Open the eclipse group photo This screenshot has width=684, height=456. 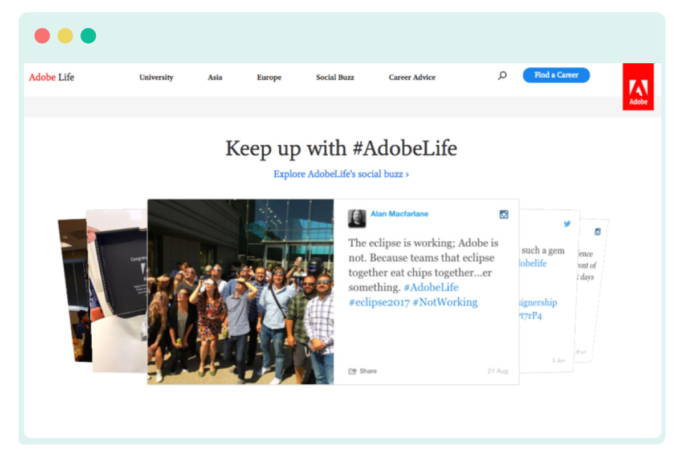(x=241, y=292)
